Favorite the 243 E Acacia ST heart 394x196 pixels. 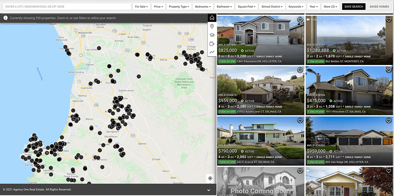(300, 121)
